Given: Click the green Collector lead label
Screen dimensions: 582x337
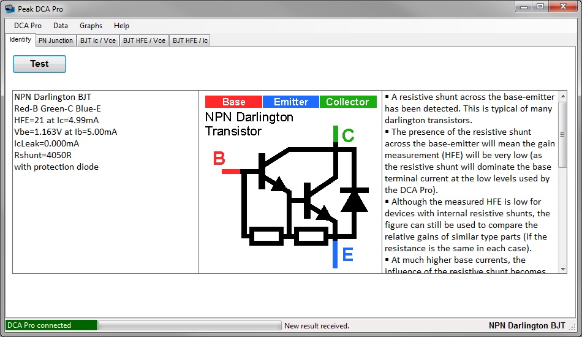Looking at the screenshot, I should (348, 102).
